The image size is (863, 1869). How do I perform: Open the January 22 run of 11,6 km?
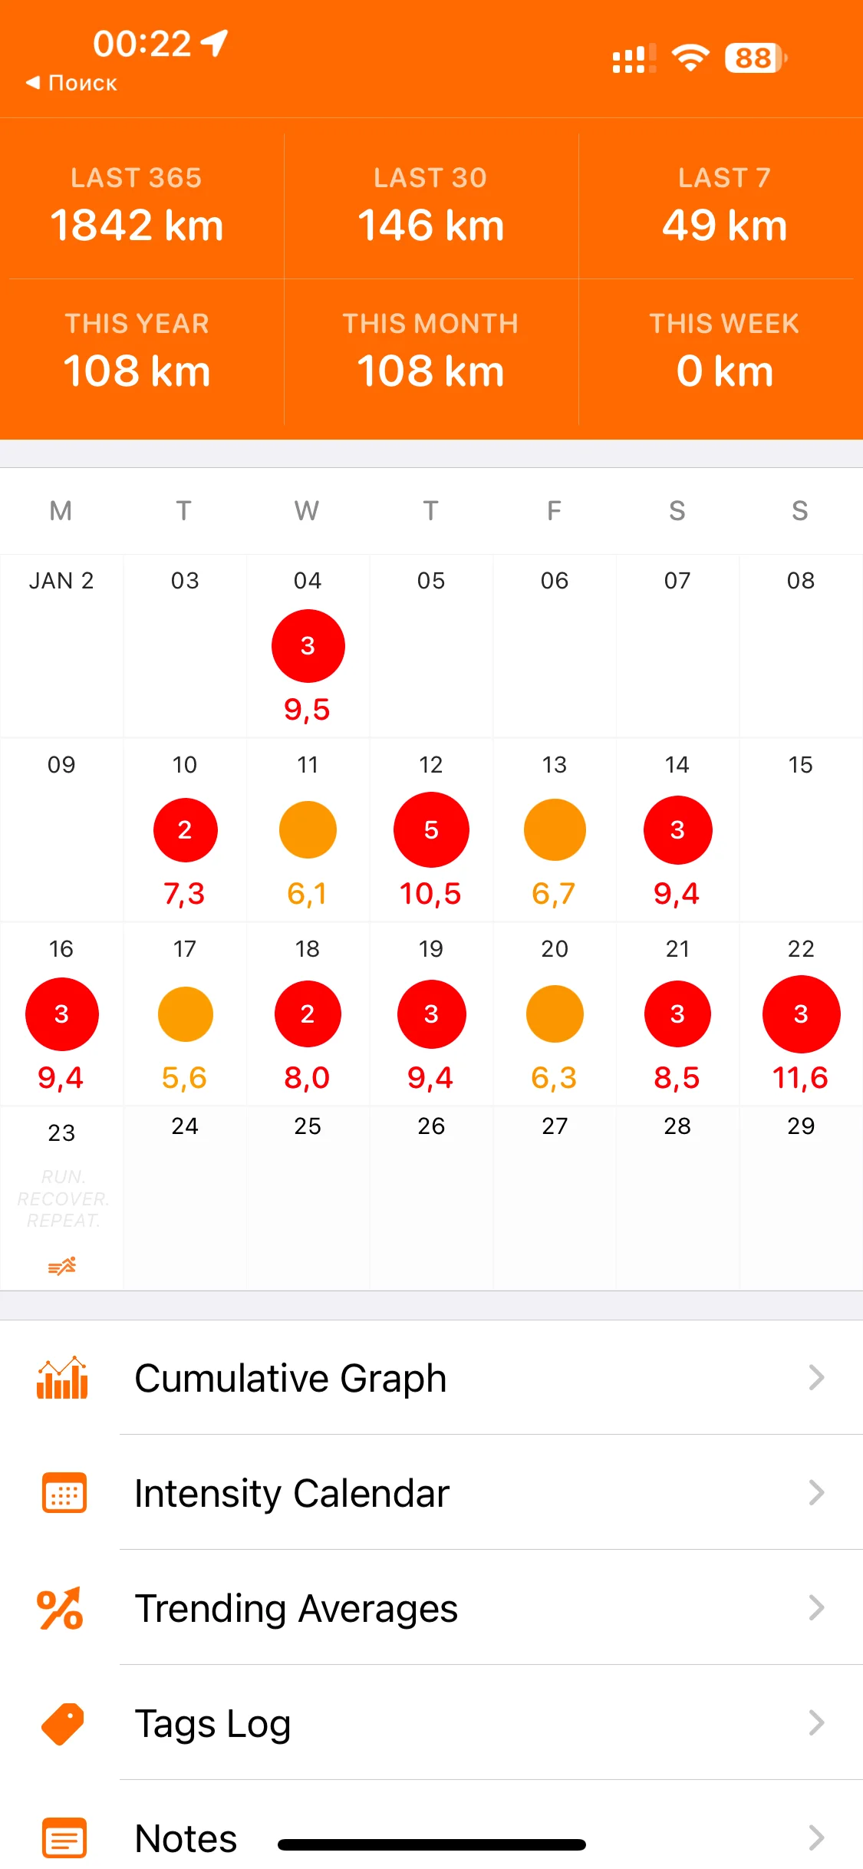[x=801, y=1014]
